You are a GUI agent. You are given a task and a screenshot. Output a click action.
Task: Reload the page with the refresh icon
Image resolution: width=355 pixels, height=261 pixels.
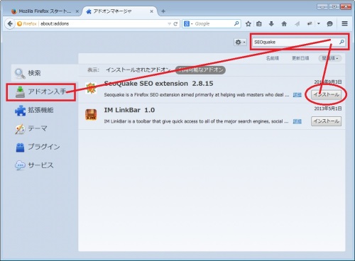[x=175, y=24]
